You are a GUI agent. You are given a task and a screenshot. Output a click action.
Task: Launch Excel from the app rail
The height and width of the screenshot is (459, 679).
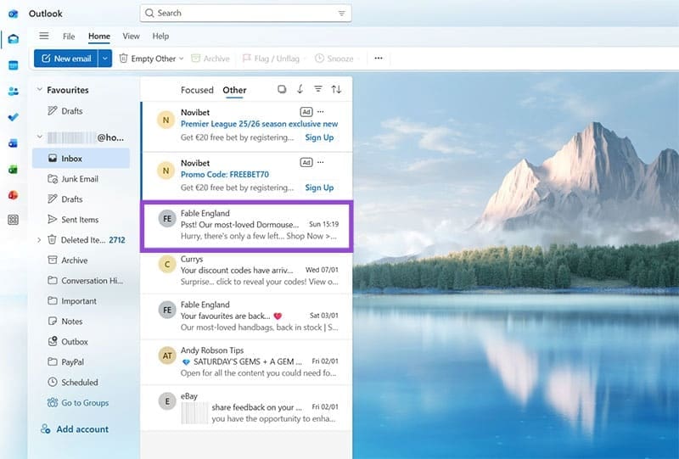point(13,169)
